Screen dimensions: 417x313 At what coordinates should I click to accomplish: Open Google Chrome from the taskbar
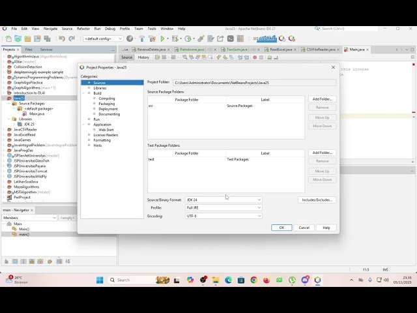point(253,280)
